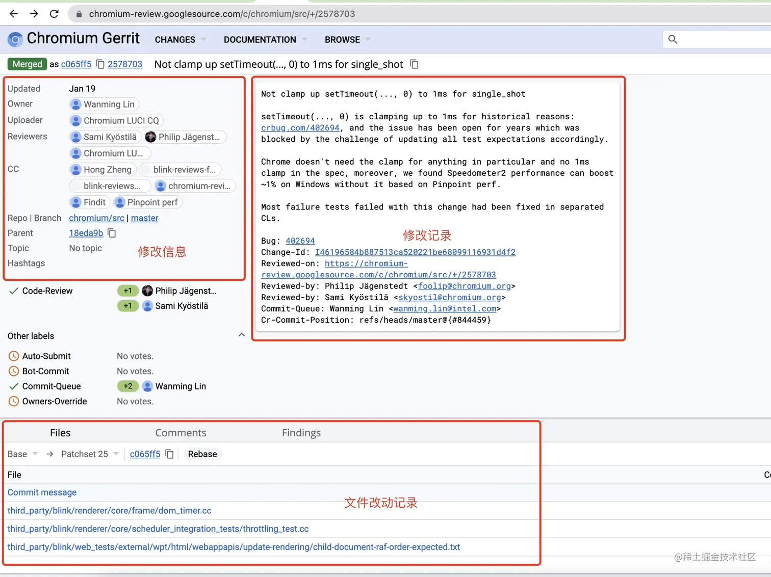Viewport: 771px width, 577px height.
Task: Open the chromium/src repo link
Action: click(96, 218)
